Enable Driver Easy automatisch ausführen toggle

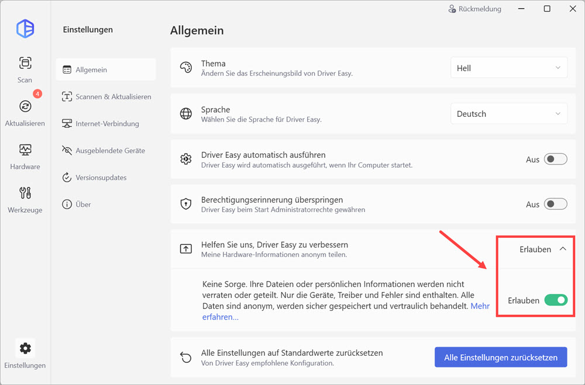[x=555, y=159]
